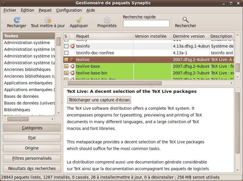The image size is (243, 181).
Task: Click down arrow of description pane scrollbar
Action: (237, 170)
